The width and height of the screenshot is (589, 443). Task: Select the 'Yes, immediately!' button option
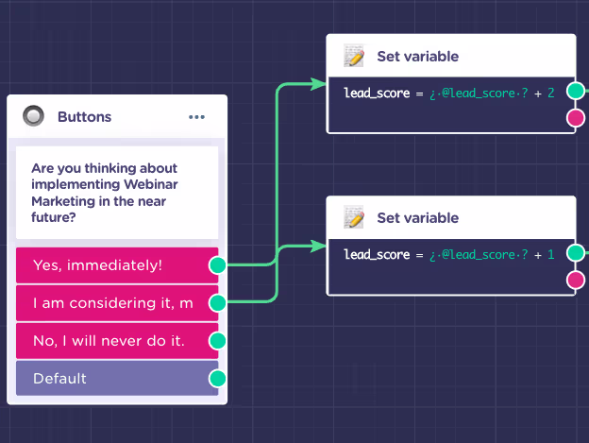[117, 265]
